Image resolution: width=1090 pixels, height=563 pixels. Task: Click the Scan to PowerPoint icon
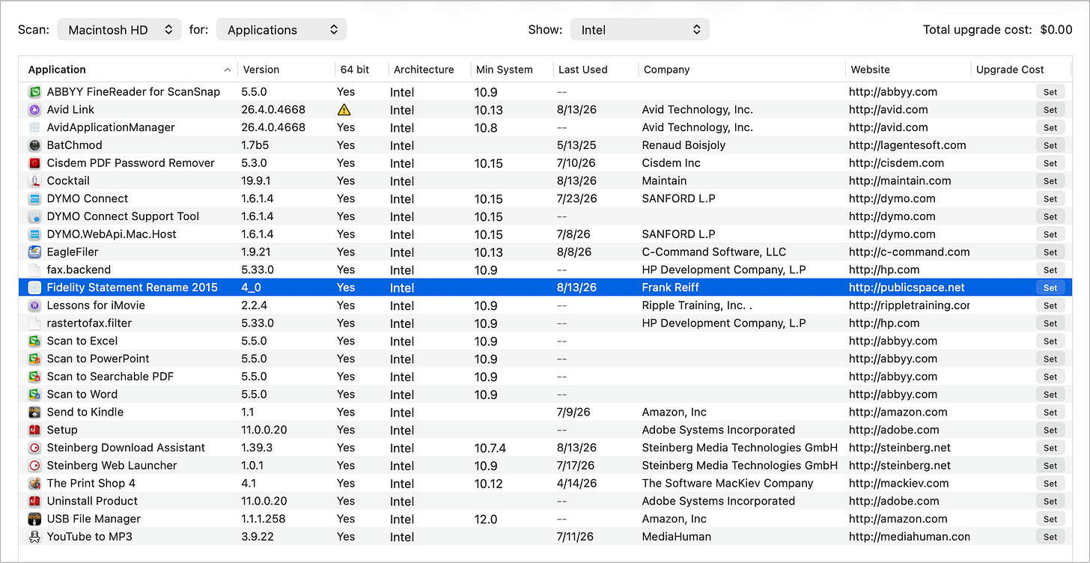(34, 359)
